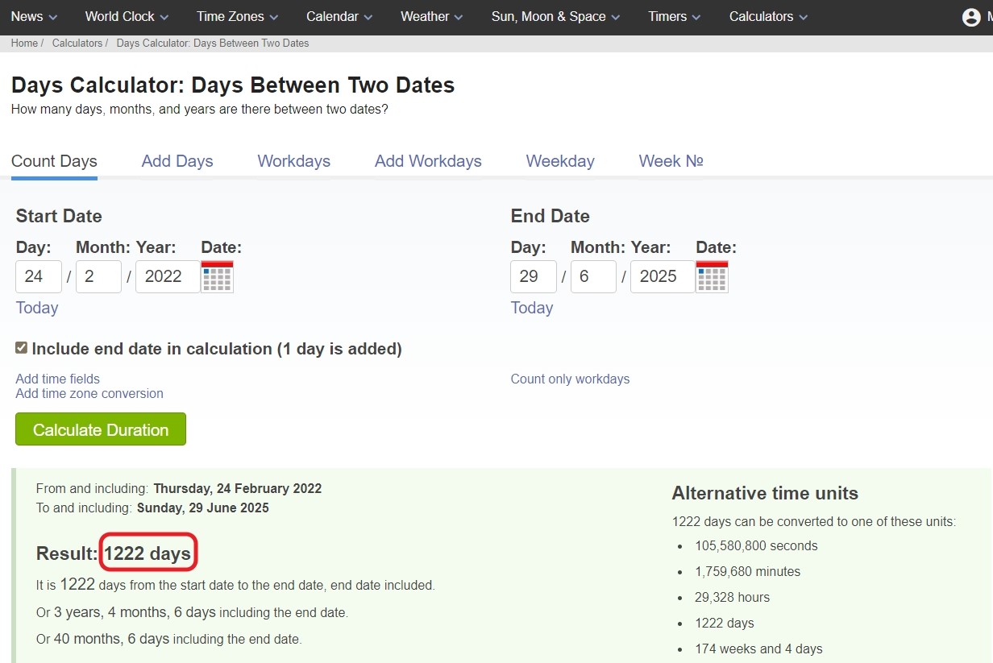Focus the End Date Day field

point(534,276)
